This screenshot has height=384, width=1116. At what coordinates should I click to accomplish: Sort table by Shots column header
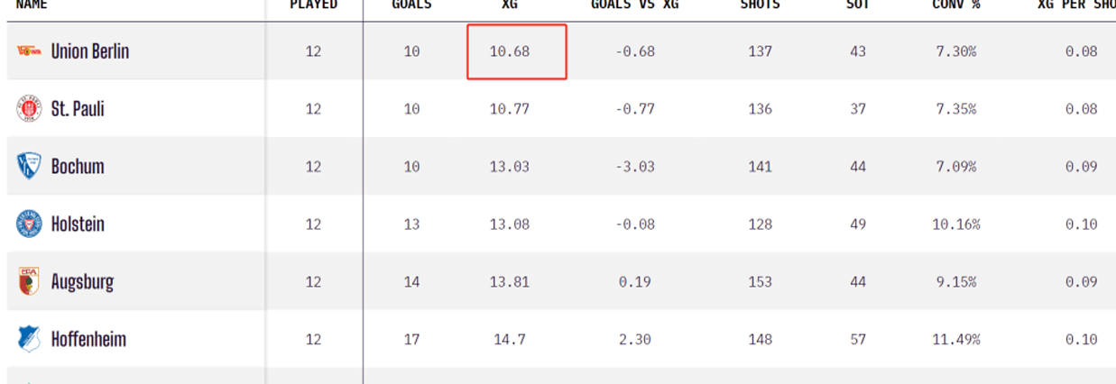coord(760,5)
